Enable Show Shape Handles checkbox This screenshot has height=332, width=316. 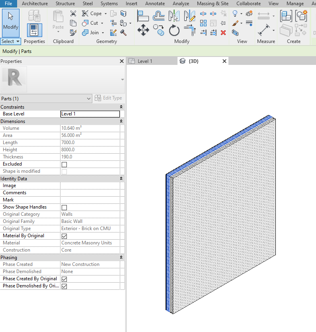(64, 207)
